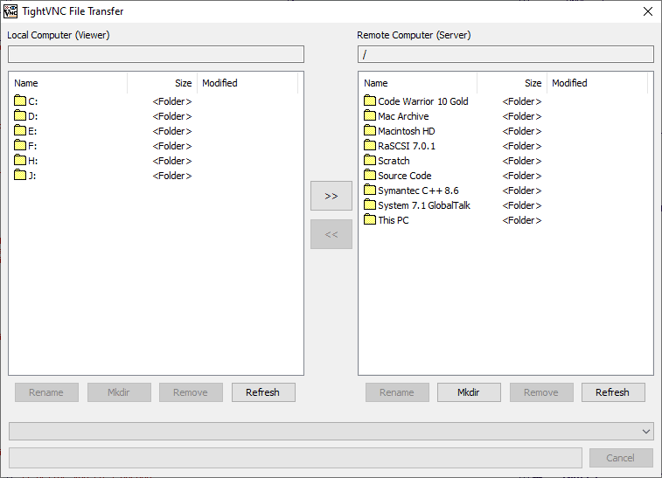
Task: Sort local list by Size column
Action: coord(162,83)
